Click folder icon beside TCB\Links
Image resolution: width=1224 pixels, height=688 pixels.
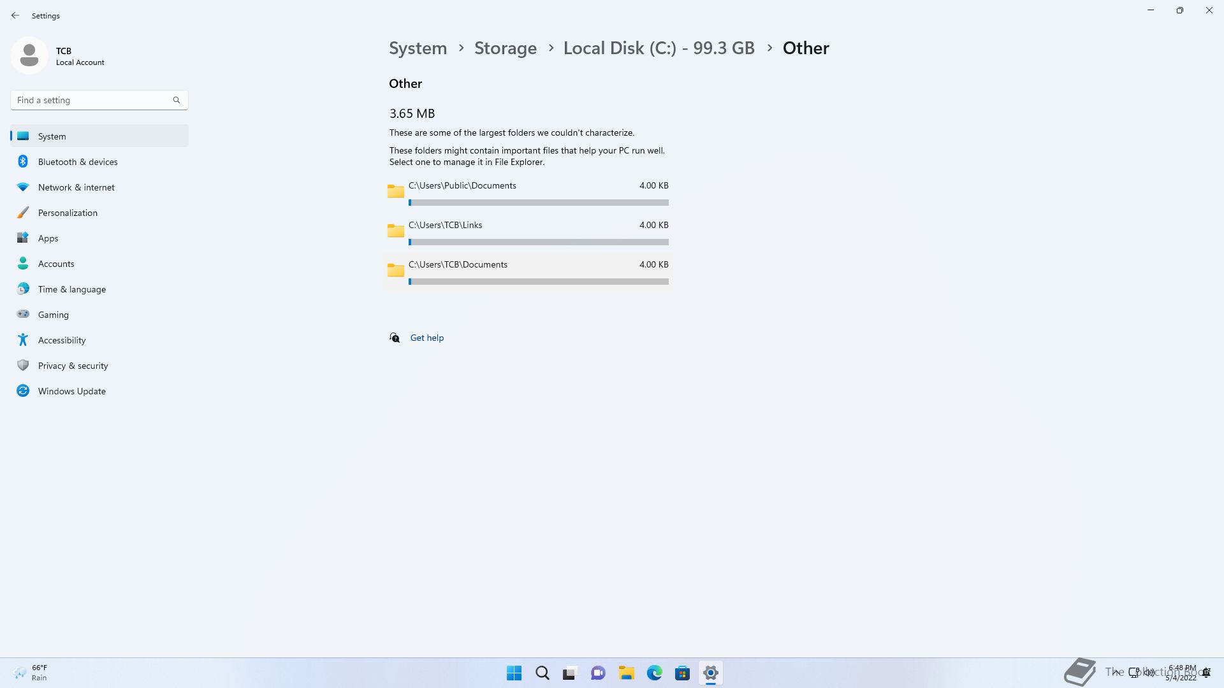click(396, 231)
